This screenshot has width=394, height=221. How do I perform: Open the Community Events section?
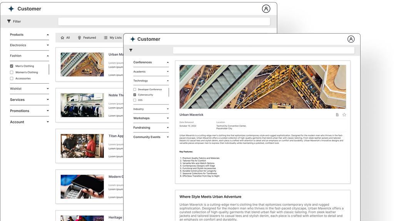click(x=151, y=137)
